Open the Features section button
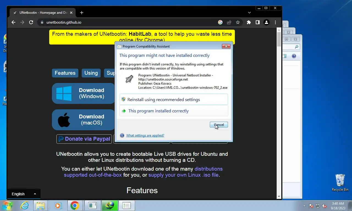The image size is (352, 211). (x=65, y=73)
